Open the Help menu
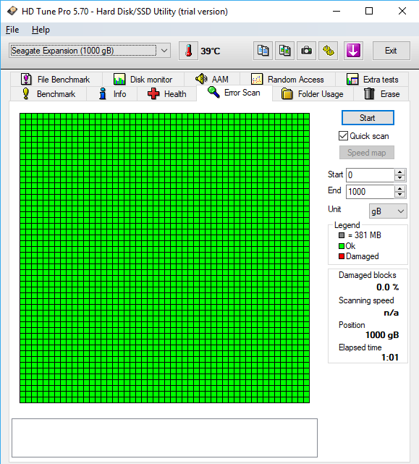419x464 pixels. 41,30
